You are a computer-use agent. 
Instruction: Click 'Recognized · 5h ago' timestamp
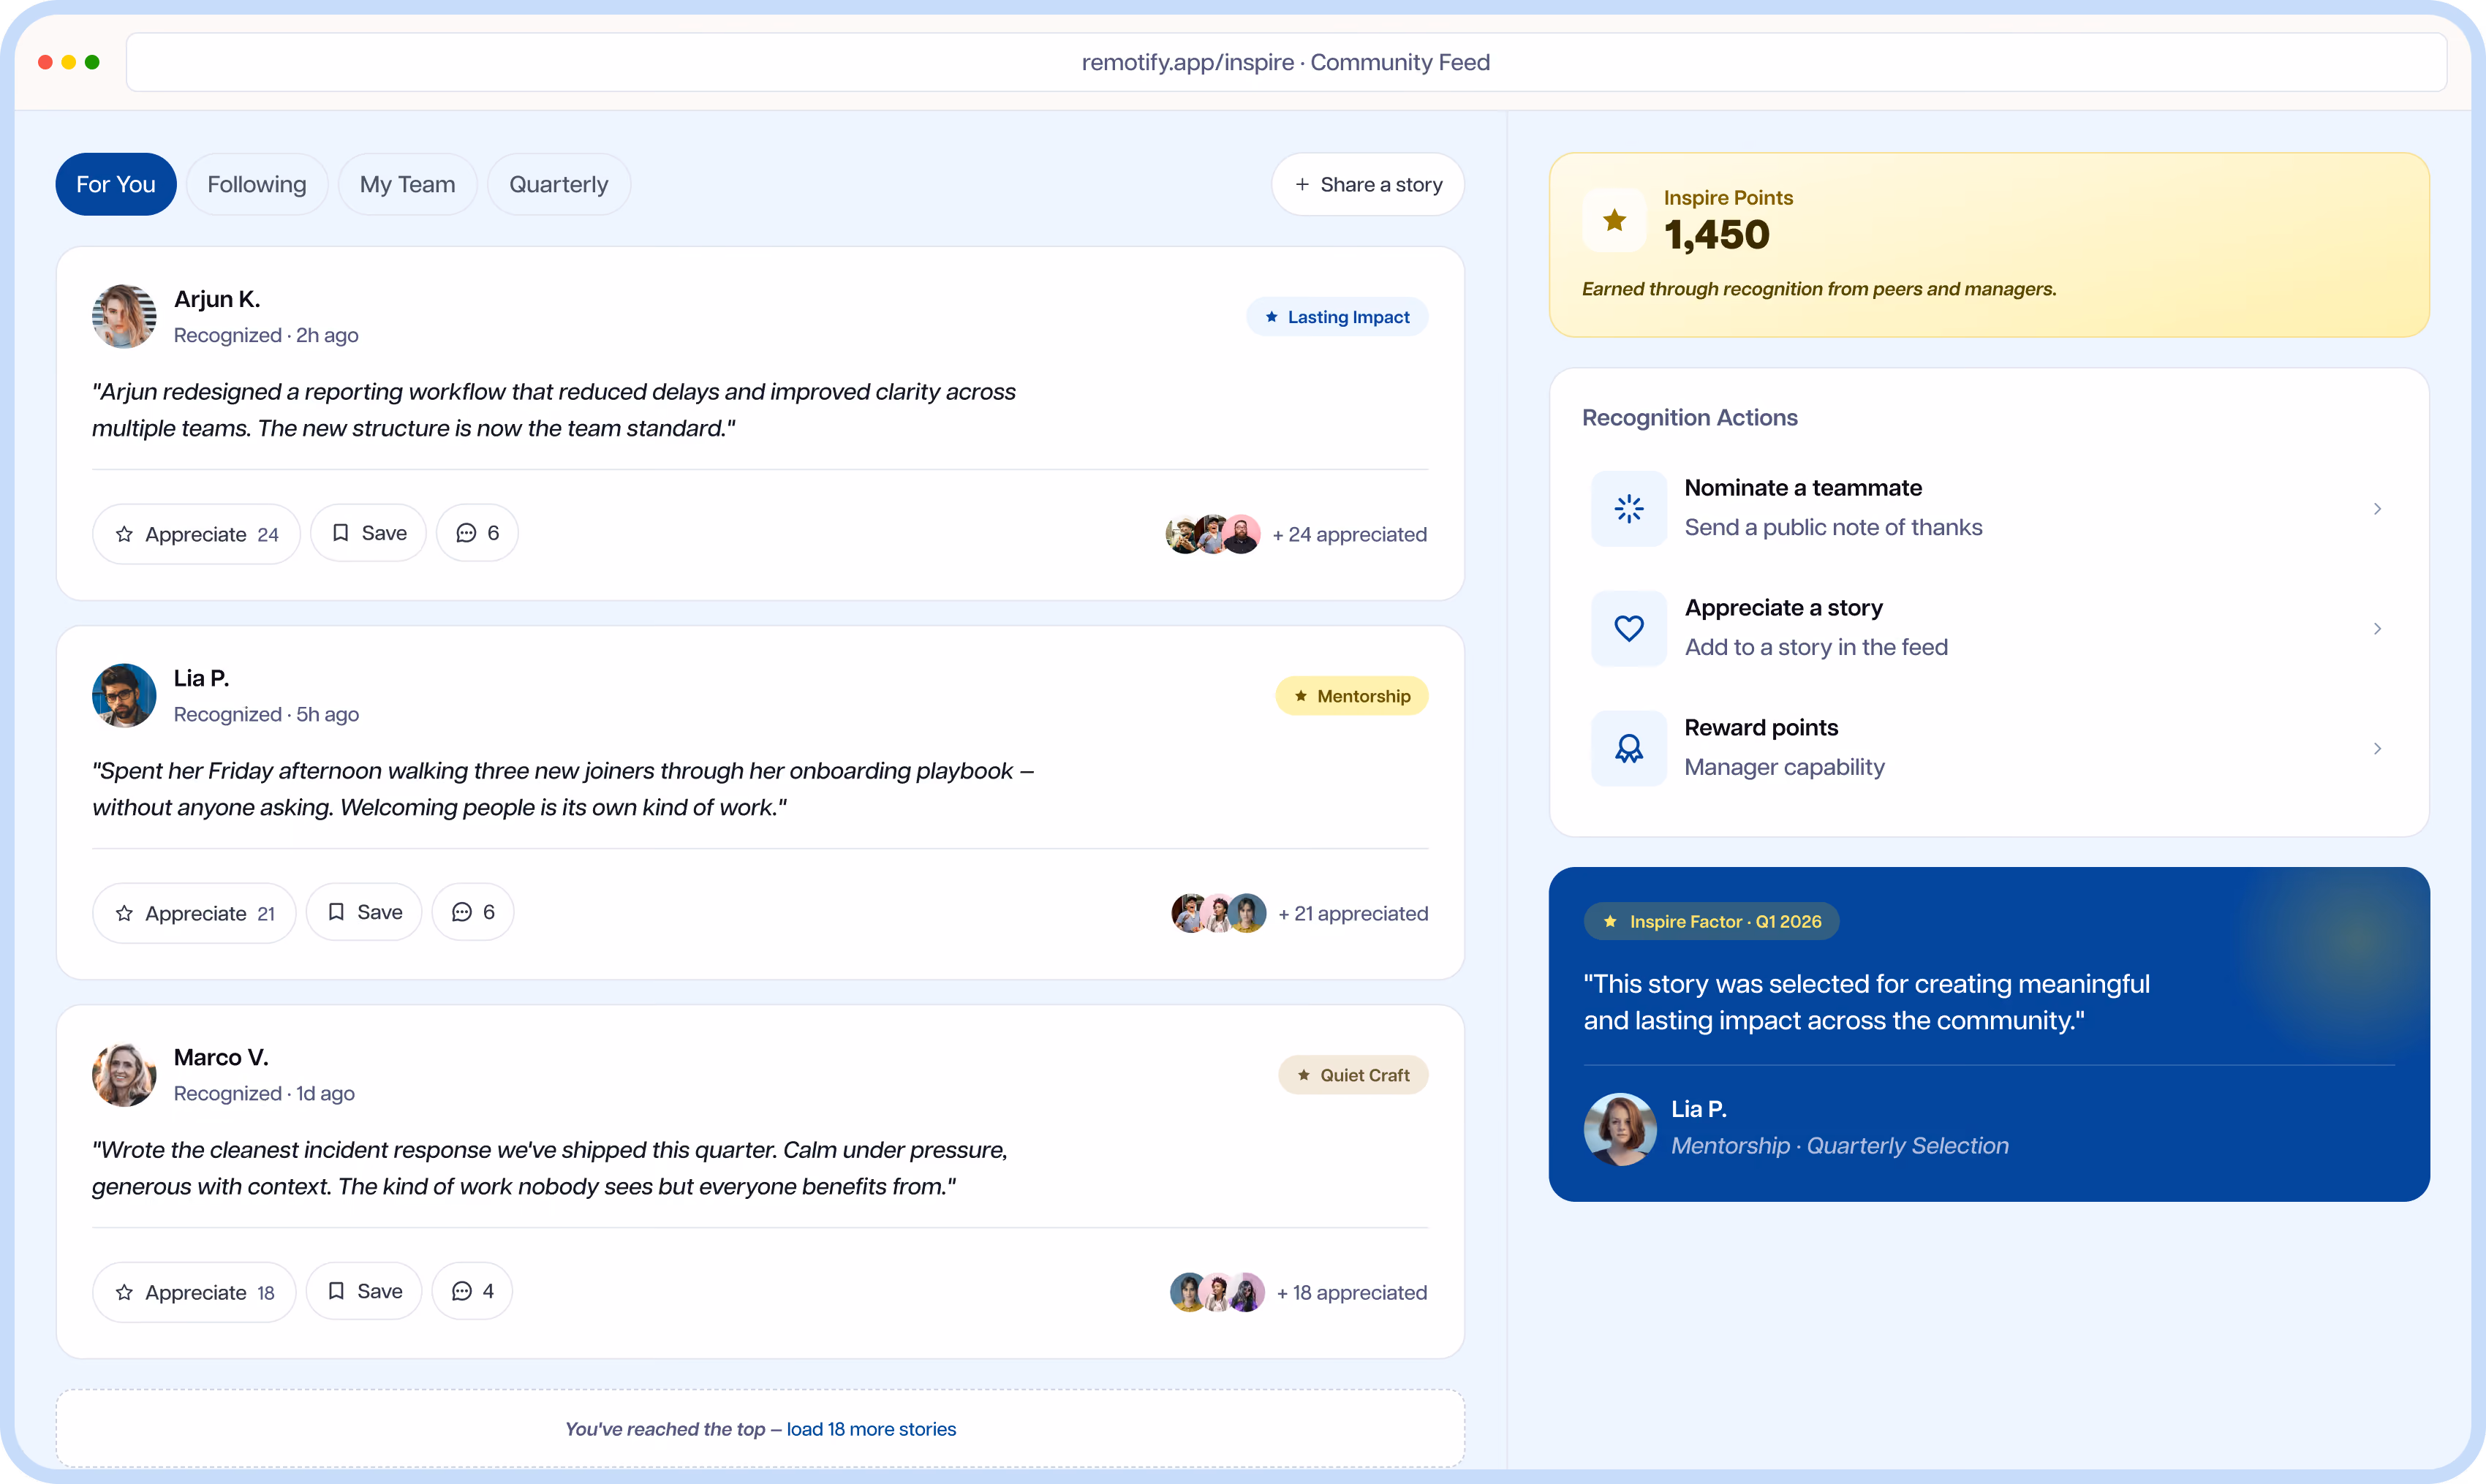pos(266,714)
